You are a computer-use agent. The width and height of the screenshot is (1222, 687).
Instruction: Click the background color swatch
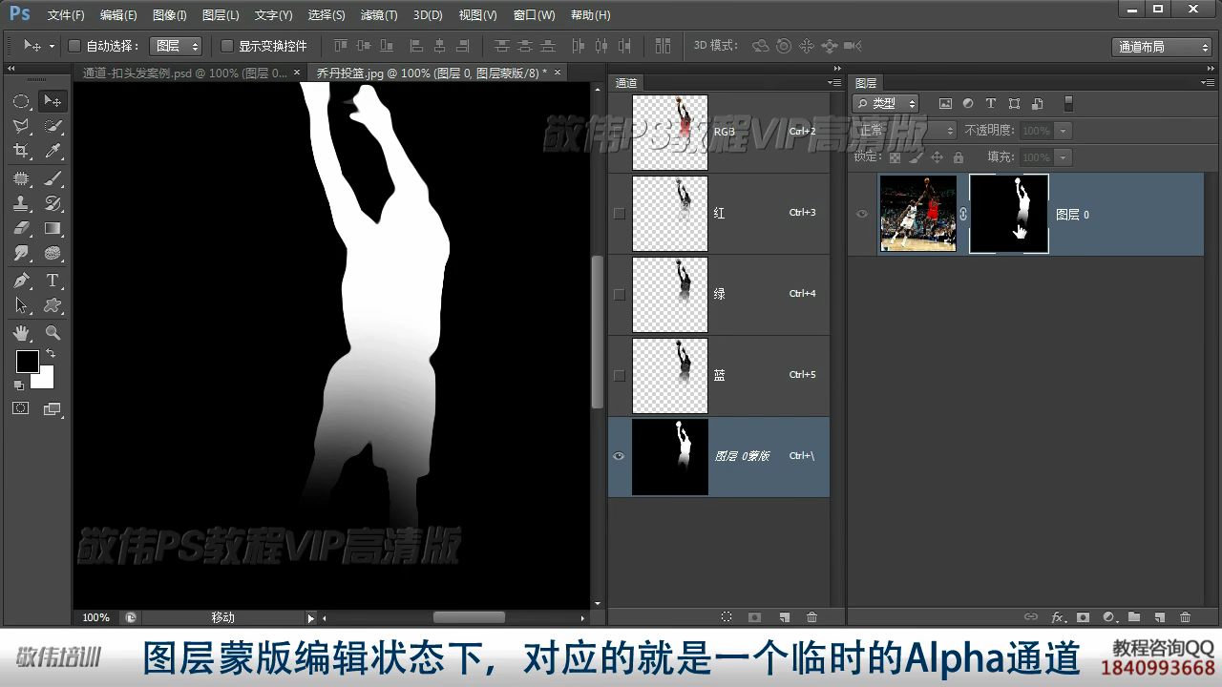pyautogui.click(x=44, y=378)
